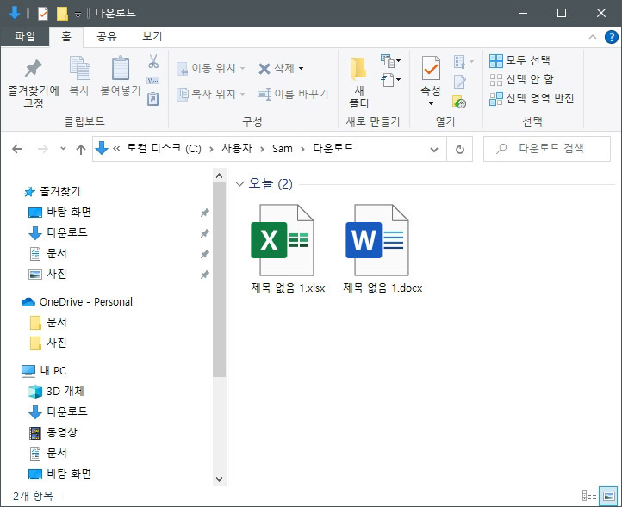Click 사용자 in the address path
Viewport: 622px width, 507px height.
click(237, 149)
